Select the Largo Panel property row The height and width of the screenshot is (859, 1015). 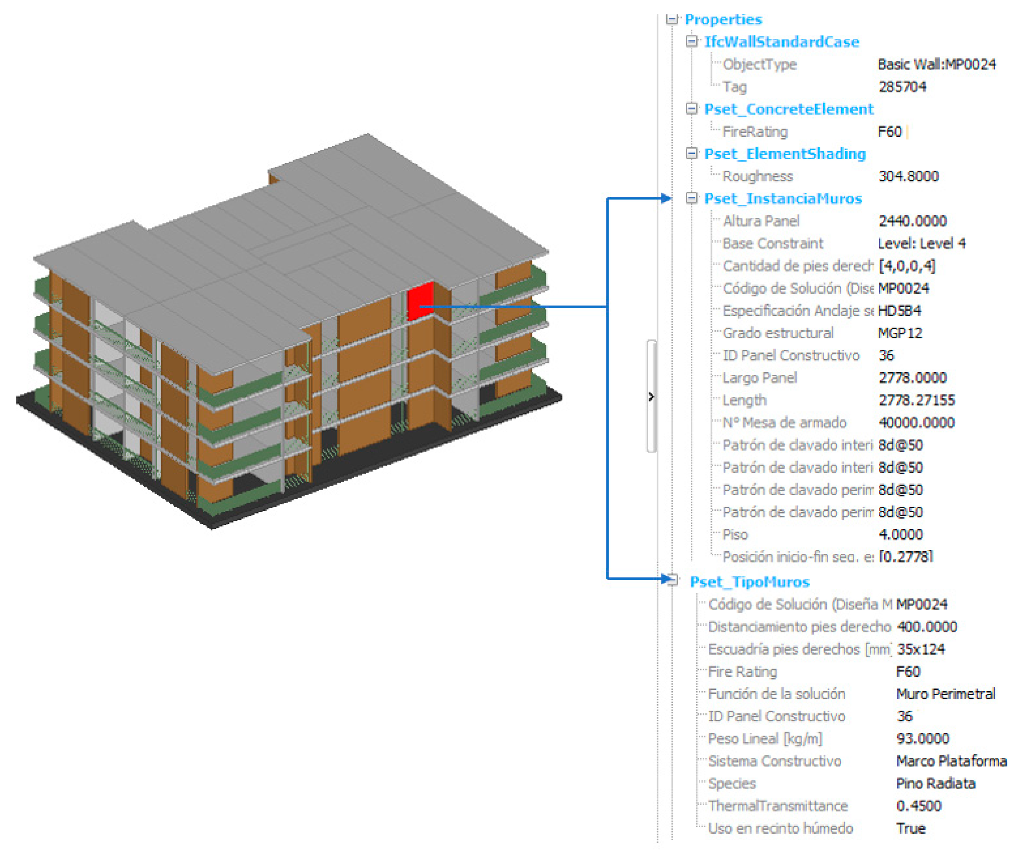coord(759,378)
